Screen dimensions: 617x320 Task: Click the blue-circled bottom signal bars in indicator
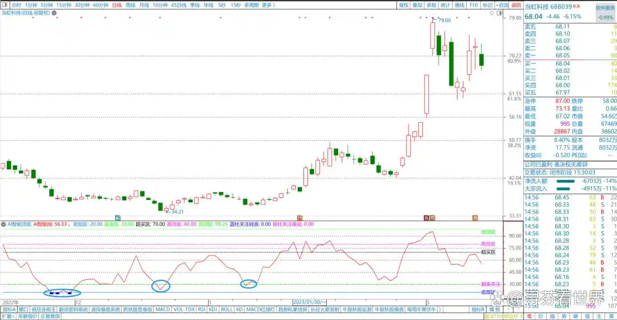point(61,292)
